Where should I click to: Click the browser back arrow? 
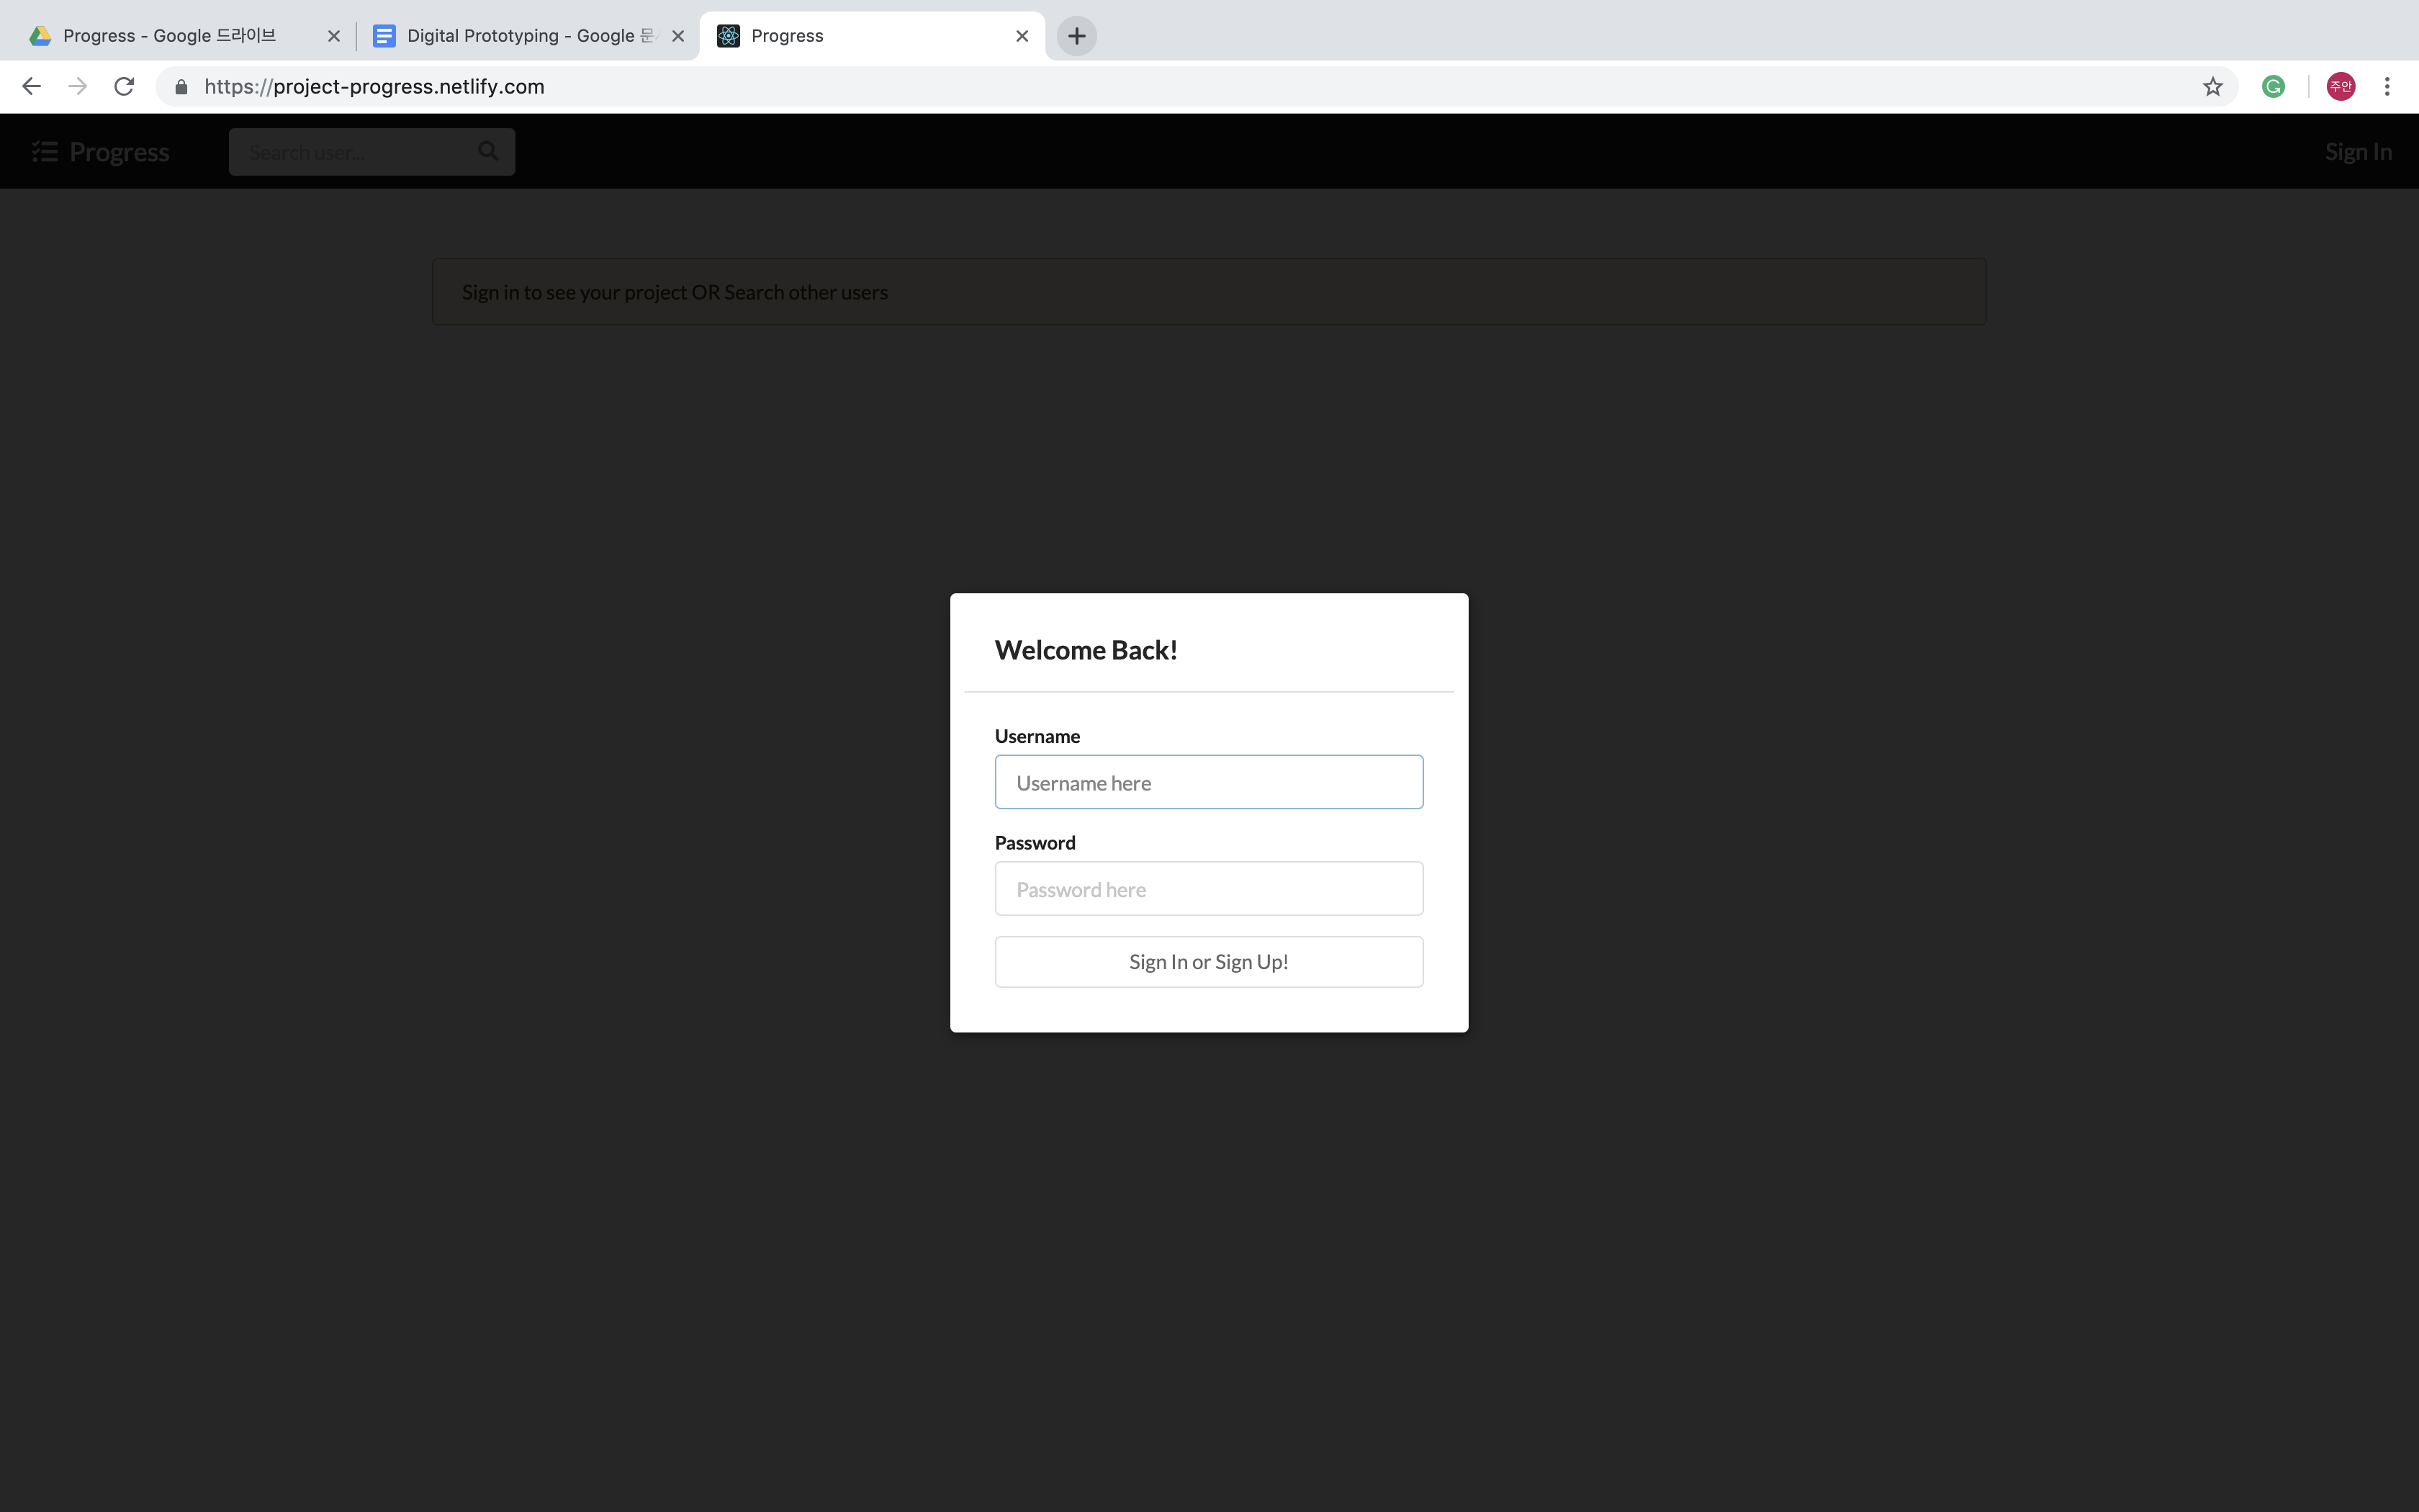31,87
